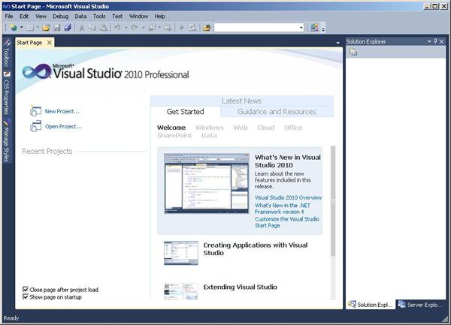
Task: Click the Navigate Forward toolbar icon
Action: coord(168,28)
